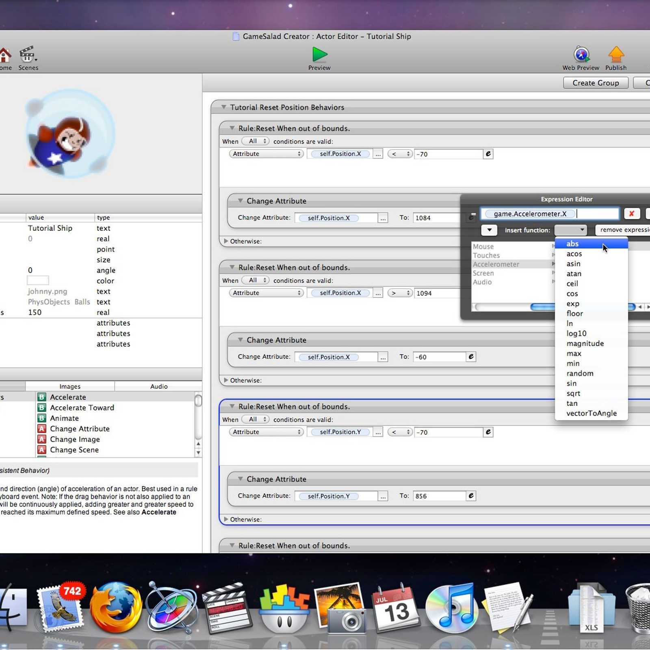Change the greater-than operator for 1094
Image resolution: width=650 pixels, height=650 pixels.
coord(400,293)
